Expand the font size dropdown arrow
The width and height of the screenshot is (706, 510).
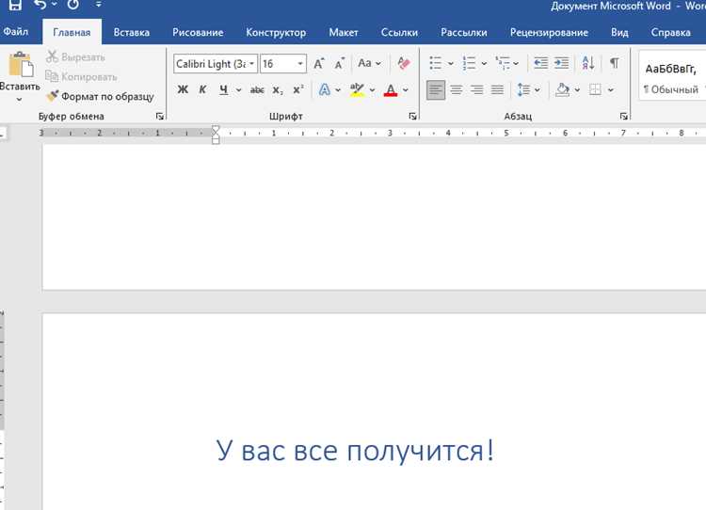coord(300,64)
